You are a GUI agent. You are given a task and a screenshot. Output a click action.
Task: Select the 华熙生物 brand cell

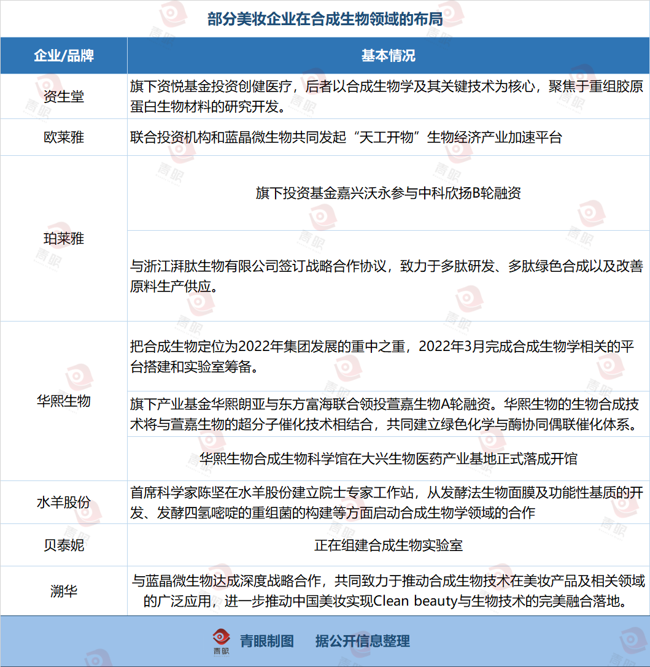(64, 401)
